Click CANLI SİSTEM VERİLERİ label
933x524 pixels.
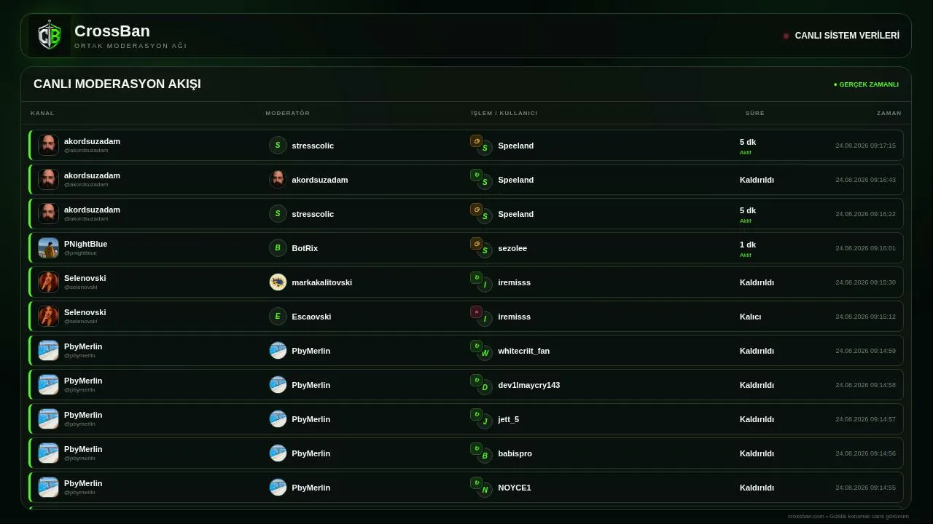(847, 36)
